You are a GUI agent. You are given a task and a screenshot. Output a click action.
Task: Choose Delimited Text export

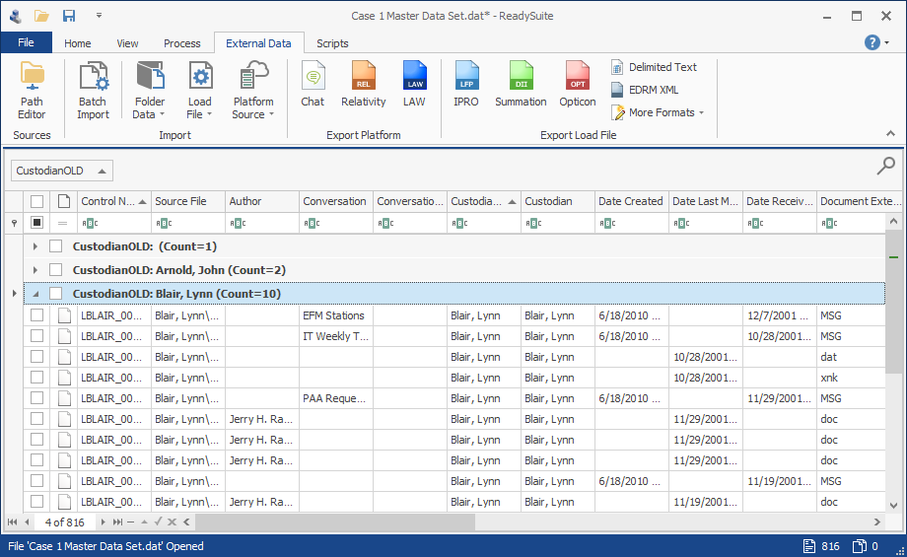(x=655, y=67)
